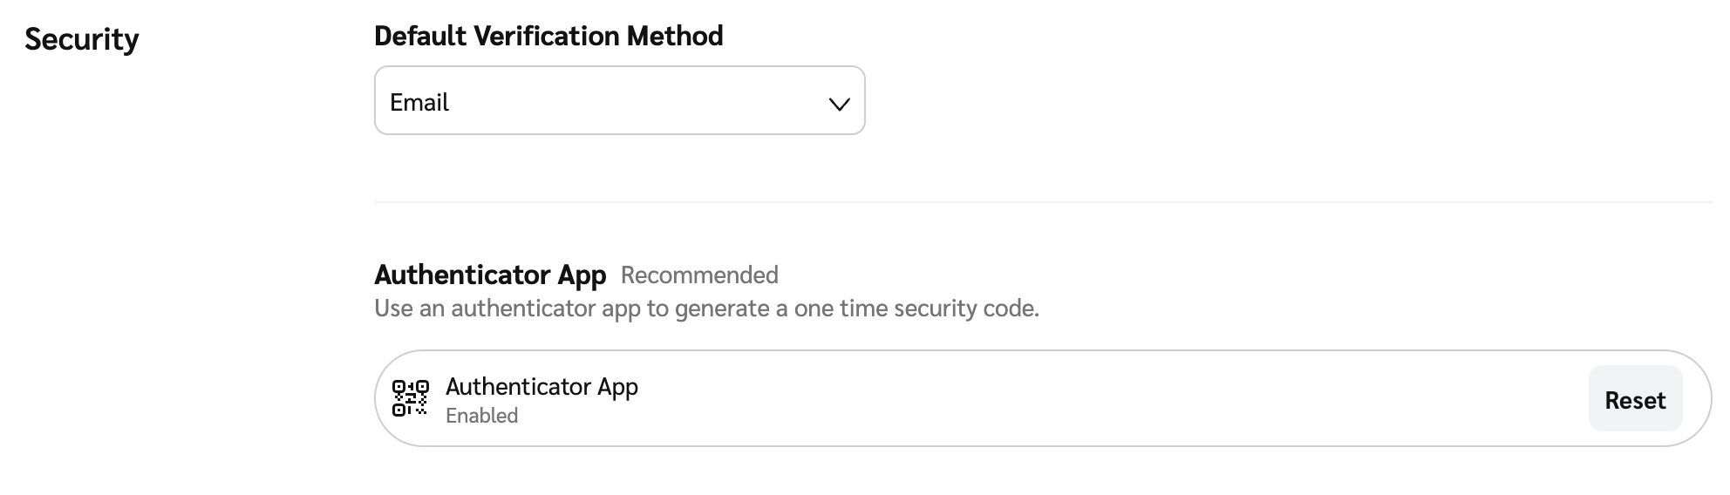Click the bold Authenticator App section heading
Screen dimensions: 1730x495
click(x=489, y=275)
